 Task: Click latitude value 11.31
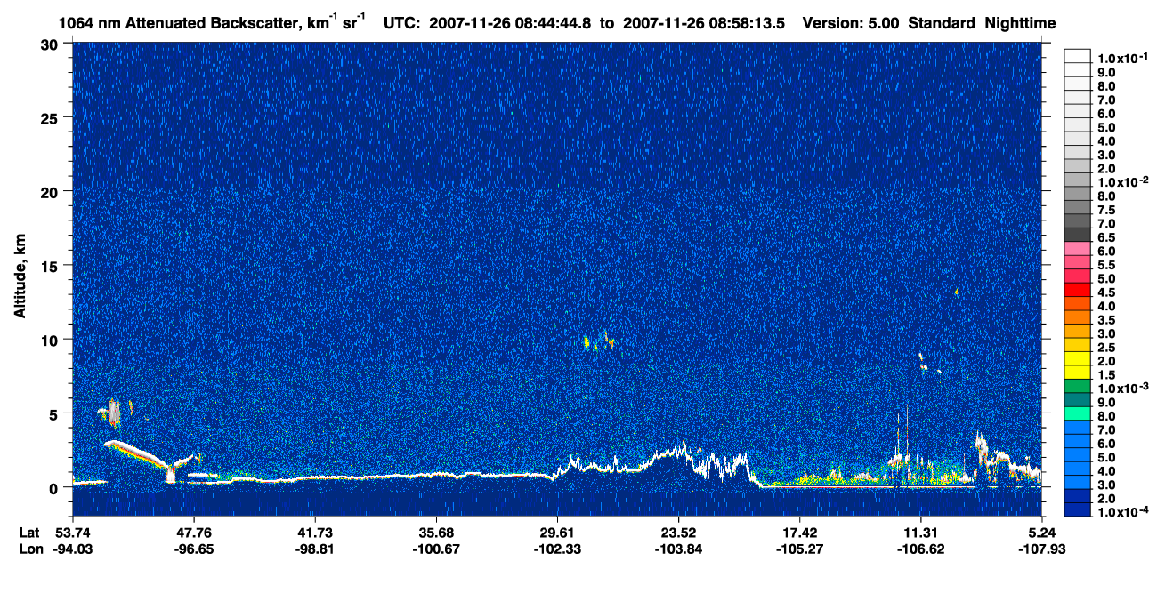[x=921, y=533]
